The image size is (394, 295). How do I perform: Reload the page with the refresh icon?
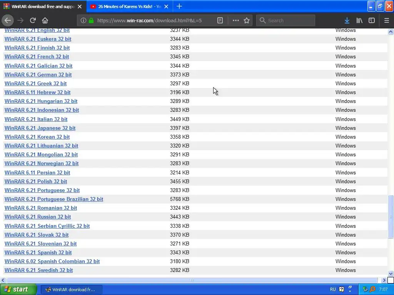point(33,20)
